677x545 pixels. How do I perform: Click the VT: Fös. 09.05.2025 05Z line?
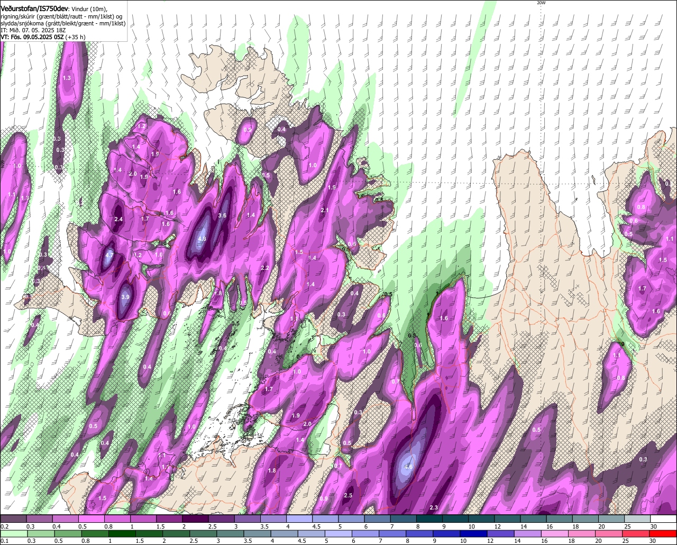click(x=43, y=37)
